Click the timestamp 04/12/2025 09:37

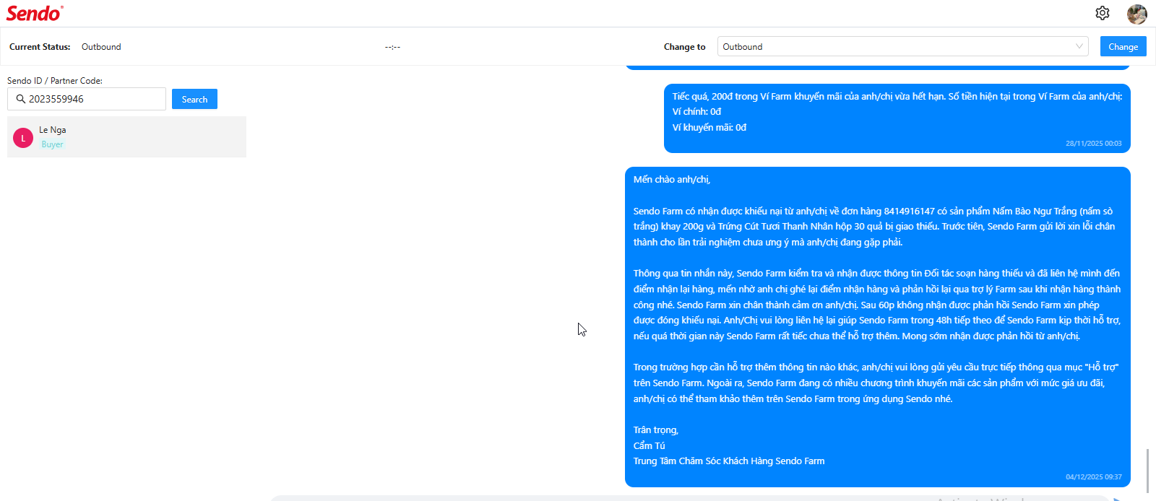coord(1093,477)
